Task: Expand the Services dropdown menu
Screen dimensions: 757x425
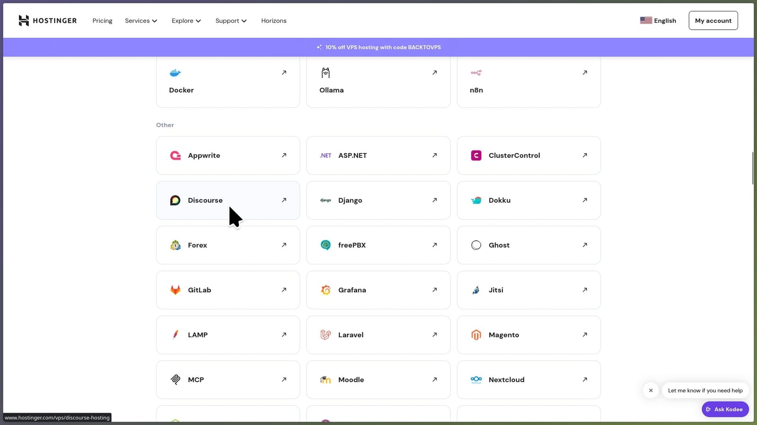Action: [141, 21]
